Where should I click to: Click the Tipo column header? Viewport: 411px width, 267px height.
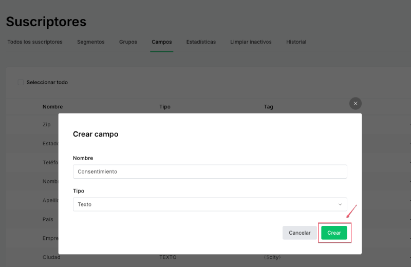(165, 107)
